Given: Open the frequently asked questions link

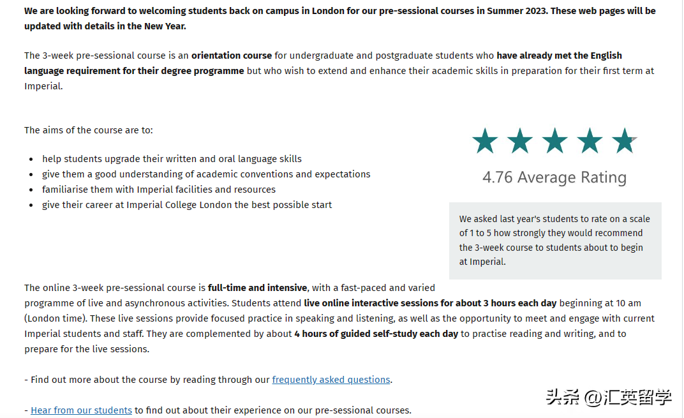Looking at the screenshot, I should coord(331,380).
